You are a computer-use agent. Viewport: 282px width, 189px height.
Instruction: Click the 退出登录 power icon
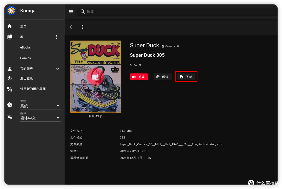(10, 78)
